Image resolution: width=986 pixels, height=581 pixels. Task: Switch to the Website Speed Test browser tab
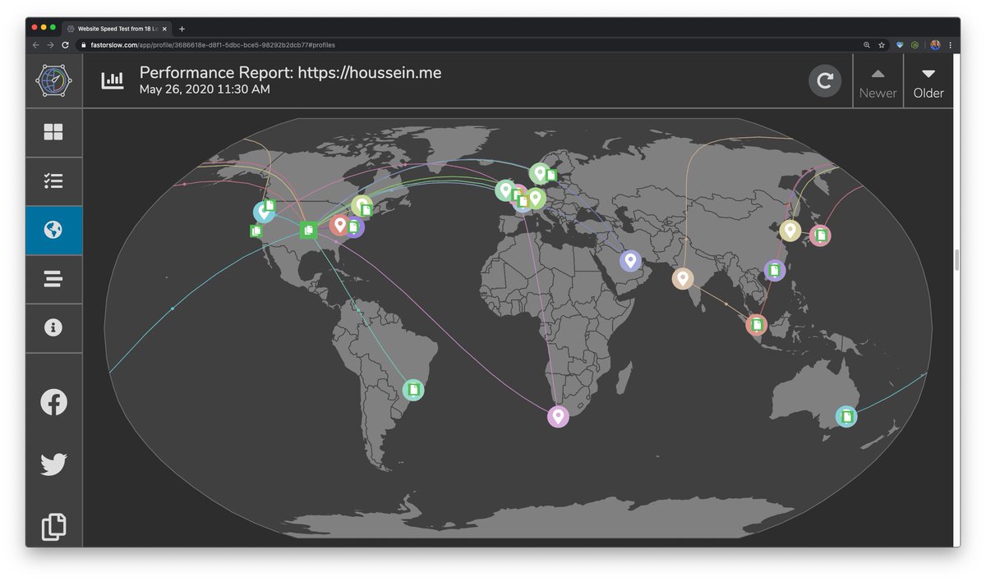[x=115, y=27]
